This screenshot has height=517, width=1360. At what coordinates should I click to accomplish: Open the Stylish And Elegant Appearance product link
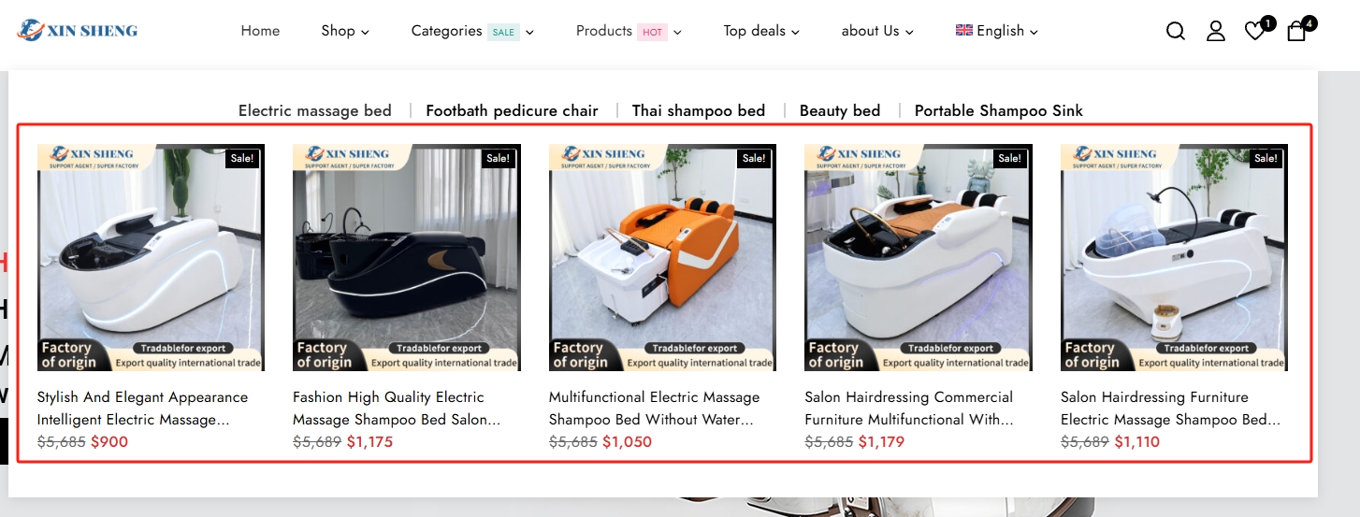pos(142,409)
